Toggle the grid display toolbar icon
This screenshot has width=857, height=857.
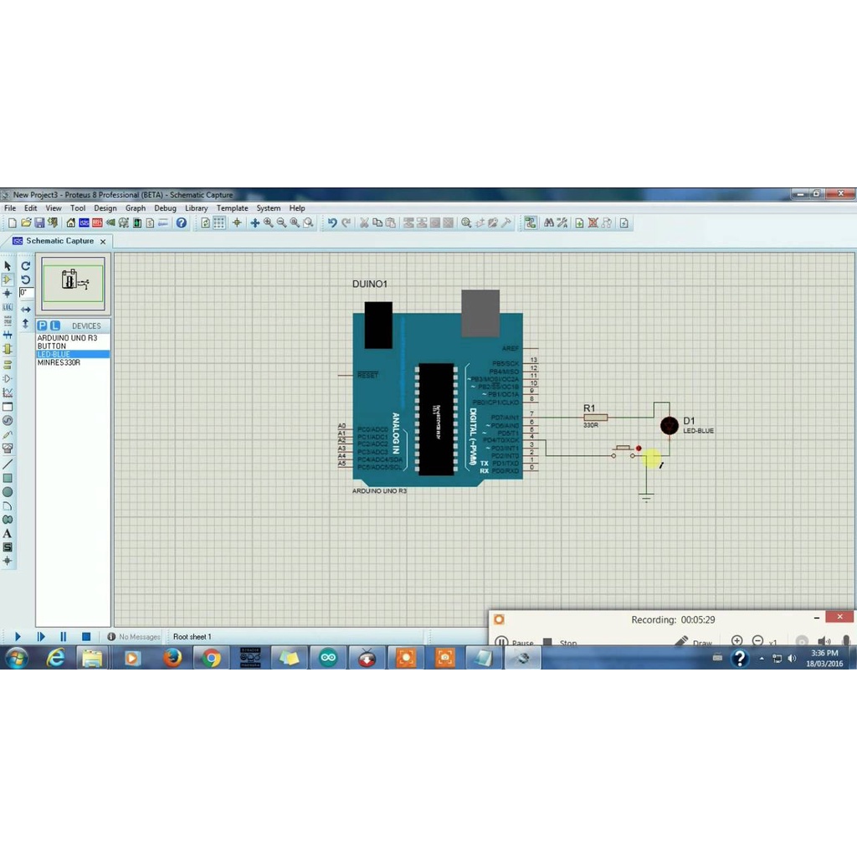coord(219,223)
